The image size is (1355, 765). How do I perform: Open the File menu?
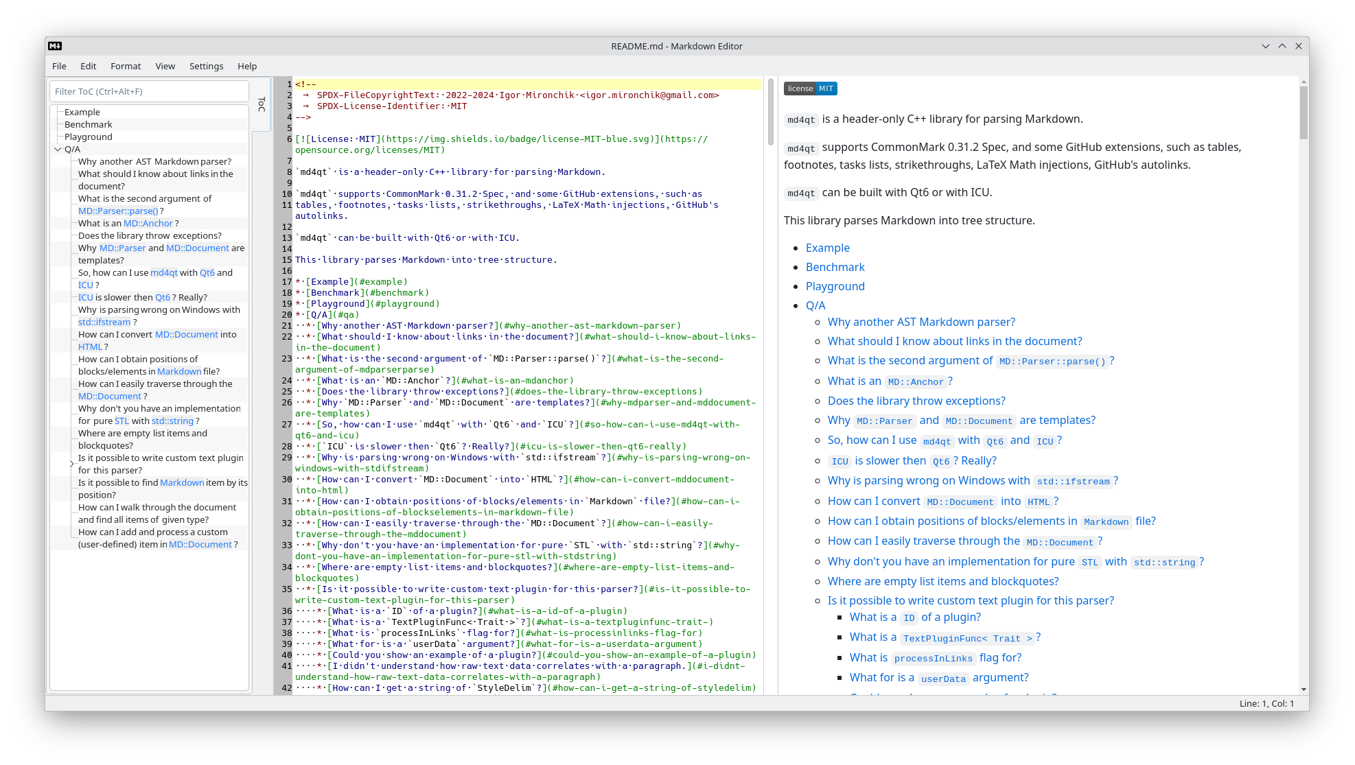tap(60, 66)
